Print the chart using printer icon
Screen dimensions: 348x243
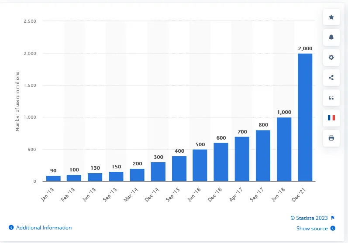click(331, 138)
